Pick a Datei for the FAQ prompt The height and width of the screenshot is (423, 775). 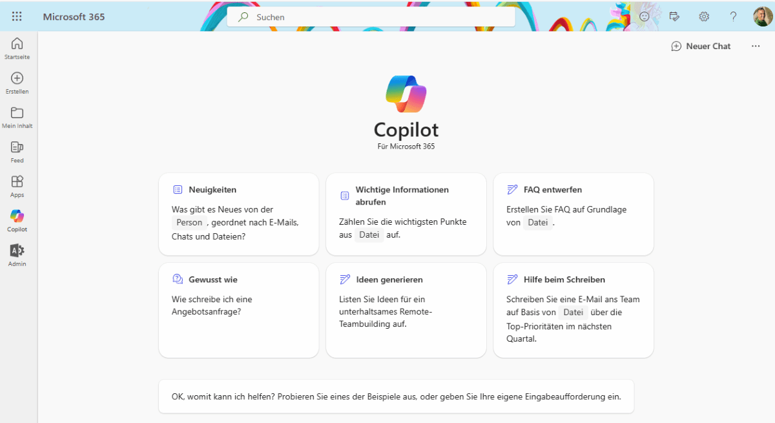(x=538, y=222)
